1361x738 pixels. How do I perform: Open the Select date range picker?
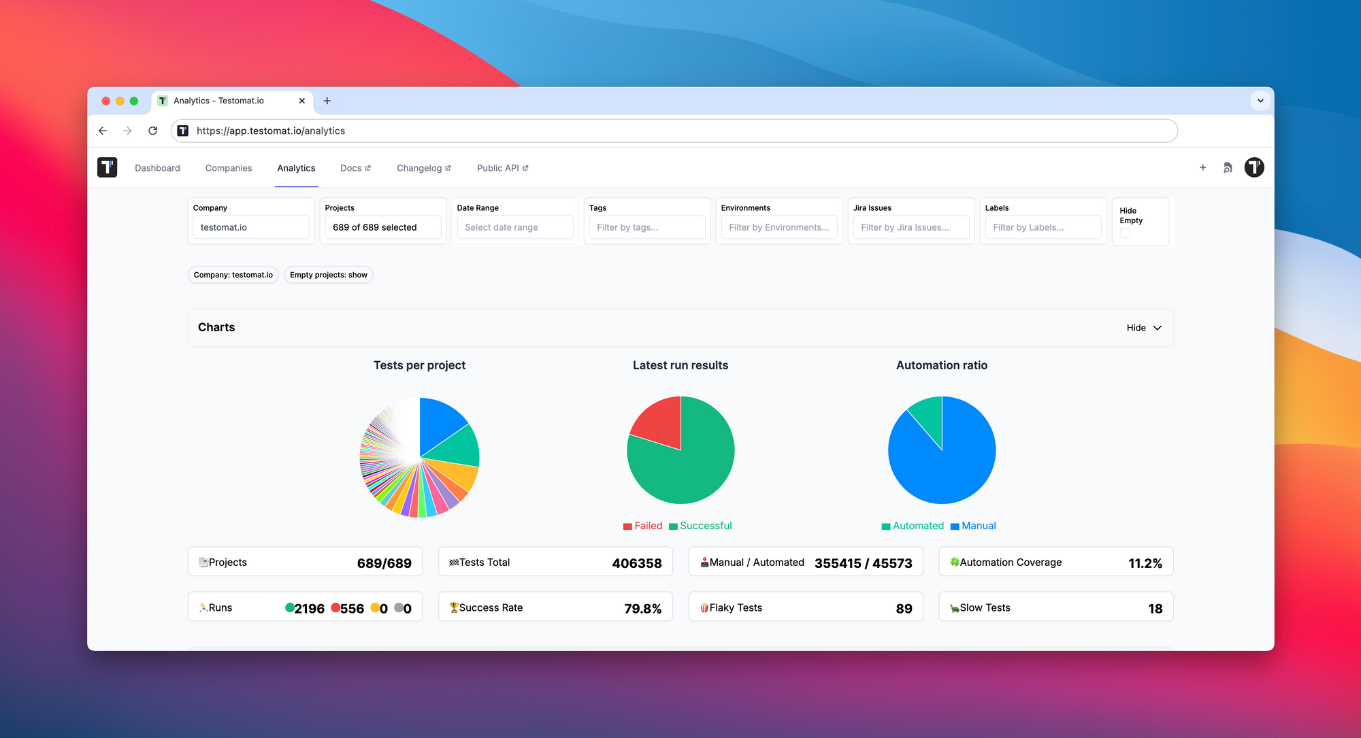515,227
